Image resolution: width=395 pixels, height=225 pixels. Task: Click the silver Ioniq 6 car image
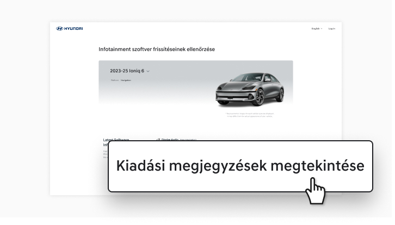click(x=249, y=87)
